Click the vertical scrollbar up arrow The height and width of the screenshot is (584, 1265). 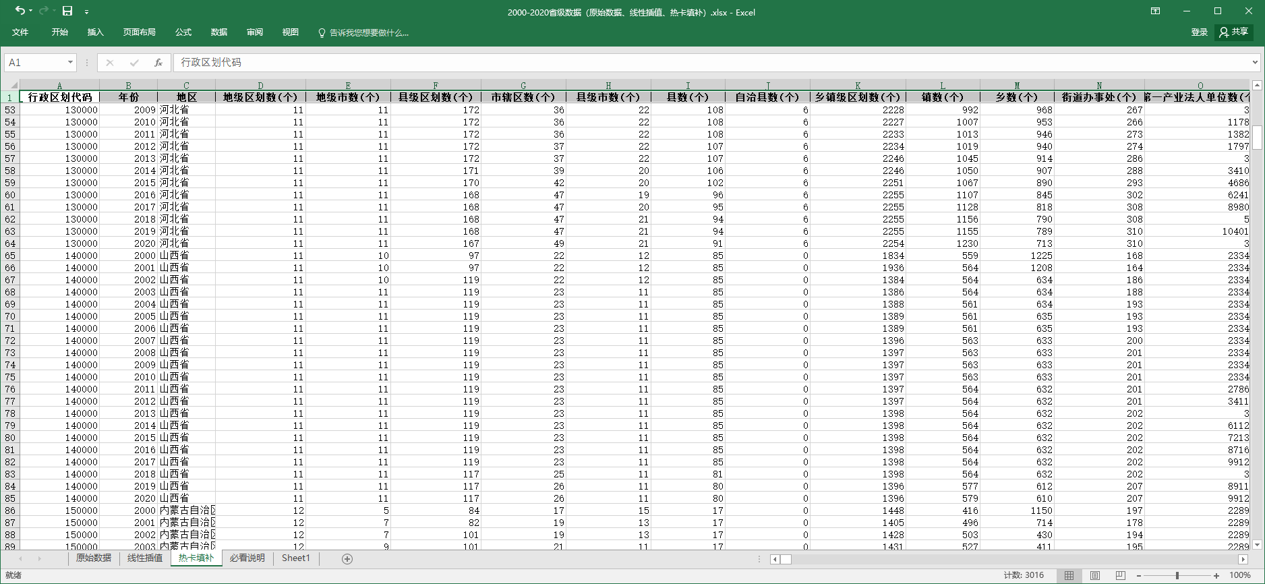pos(1257,85)
